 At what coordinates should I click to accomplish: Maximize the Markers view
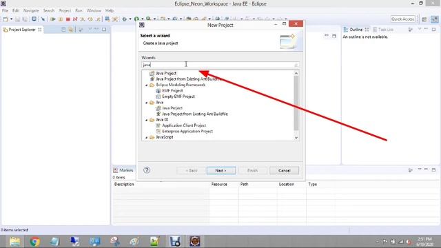433,169
